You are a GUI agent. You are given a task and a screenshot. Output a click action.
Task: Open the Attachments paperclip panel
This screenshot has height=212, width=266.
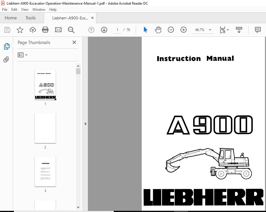6,59
